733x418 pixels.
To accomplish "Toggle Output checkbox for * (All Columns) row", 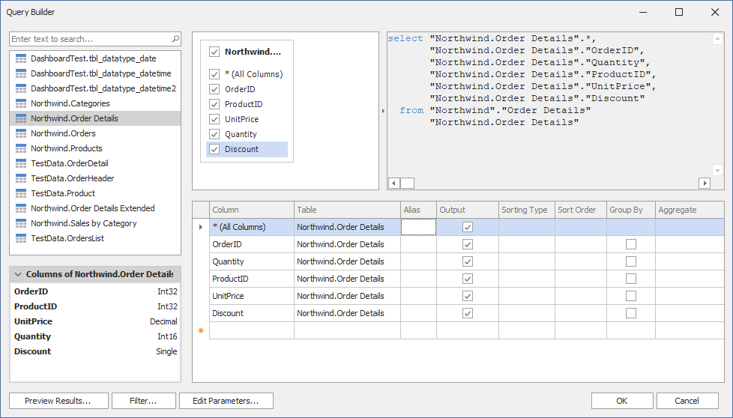I will (x=468, y=227).
